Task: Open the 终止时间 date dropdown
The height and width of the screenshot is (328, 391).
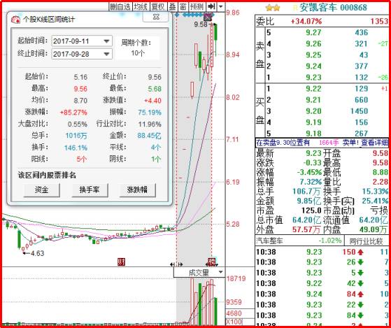Action: coord(106,54)
